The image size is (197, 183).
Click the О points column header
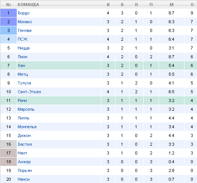point(192,5)
